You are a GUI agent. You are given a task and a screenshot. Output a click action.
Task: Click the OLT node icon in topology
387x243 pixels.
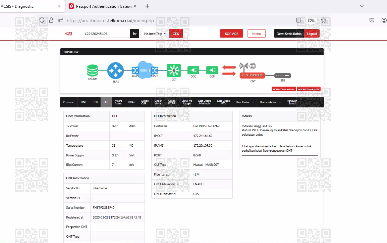click(174, 70)
